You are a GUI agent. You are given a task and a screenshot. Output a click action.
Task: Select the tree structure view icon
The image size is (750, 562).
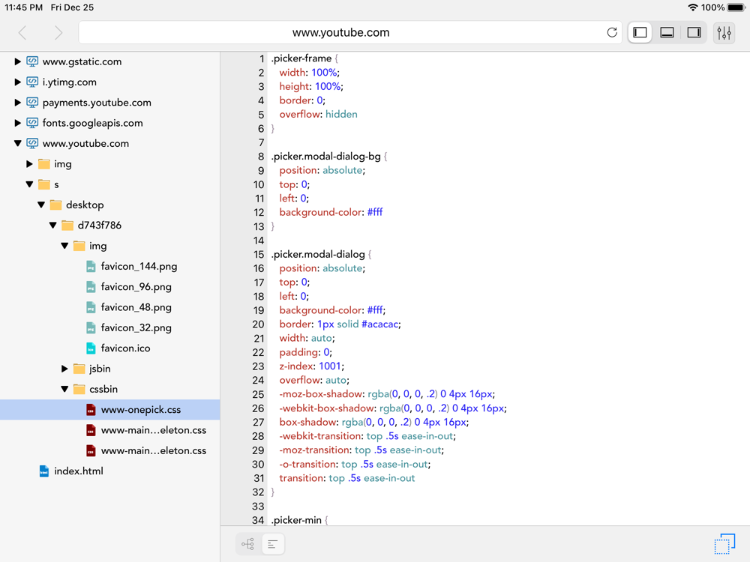coord(247,544)
